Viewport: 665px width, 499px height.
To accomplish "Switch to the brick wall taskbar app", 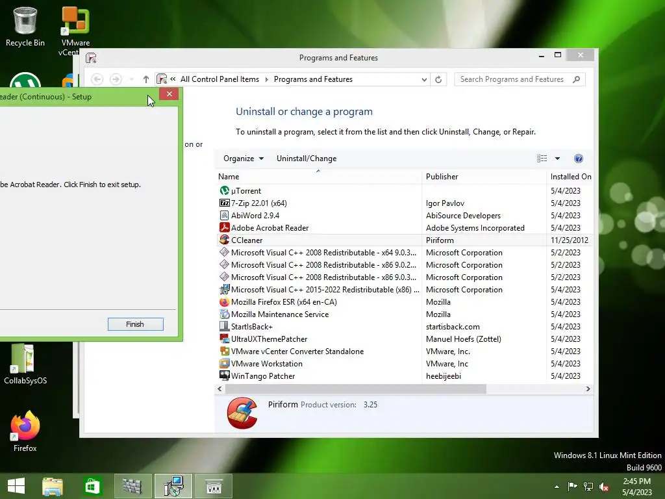I will click(x=132, y=486).
